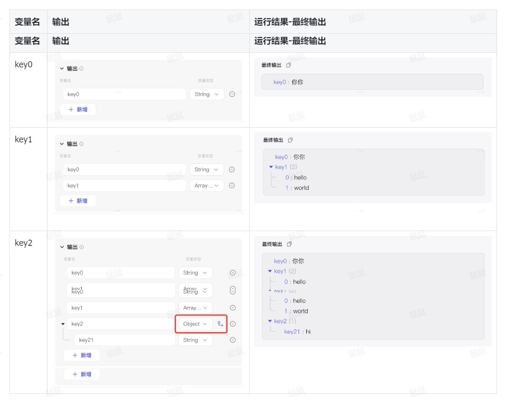Select '0 : hello' in the key1 row result
Image resolution: width=506 pixels, height=401 pixels.
[x=296, y=177]
